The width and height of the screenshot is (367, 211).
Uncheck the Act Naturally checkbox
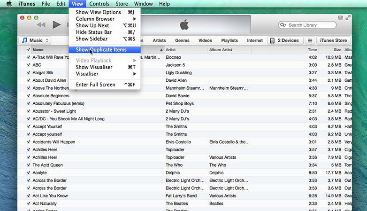tap(29, 203)
